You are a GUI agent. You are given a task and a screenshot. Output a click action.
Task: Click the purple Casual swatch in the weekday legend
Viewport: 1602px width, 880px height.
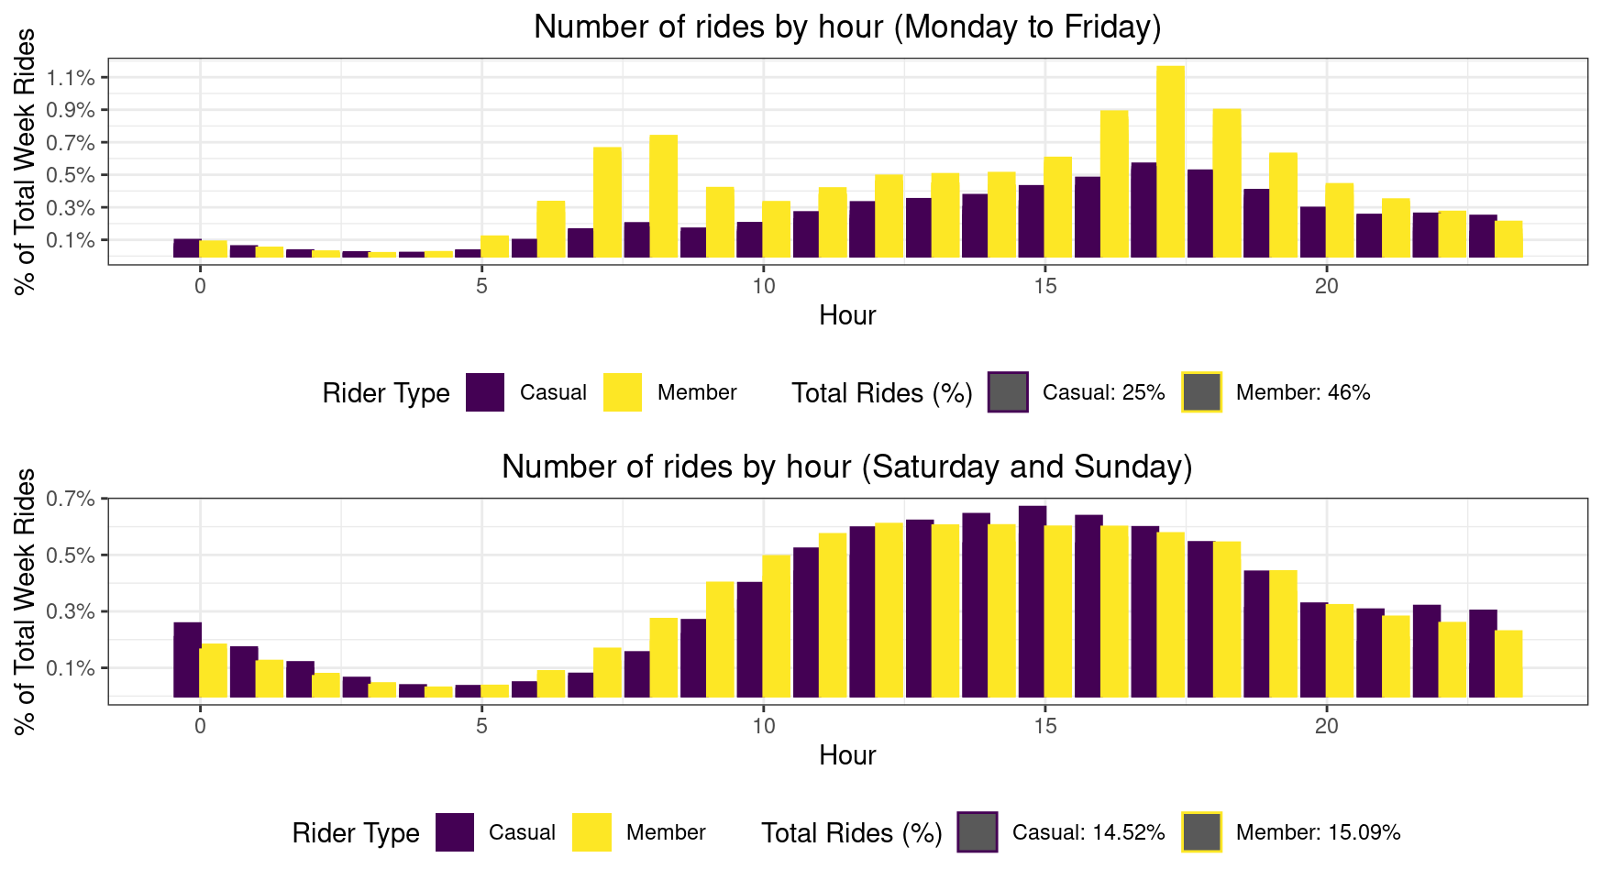tap(485, 392)
